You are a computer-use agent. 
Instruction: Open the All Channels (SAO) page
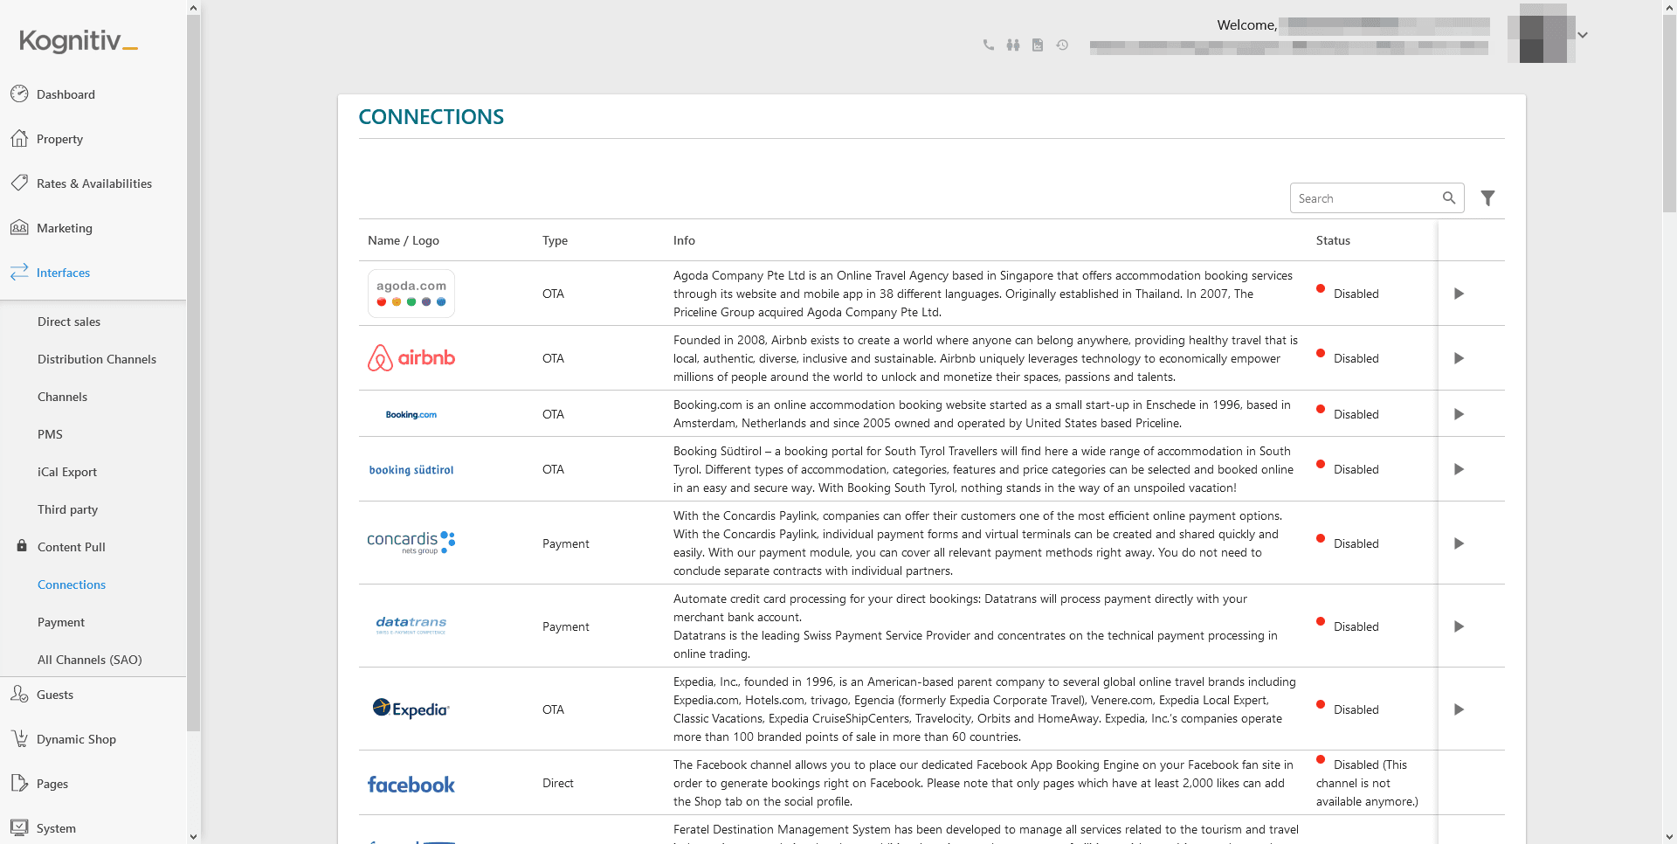click(89, 659)
